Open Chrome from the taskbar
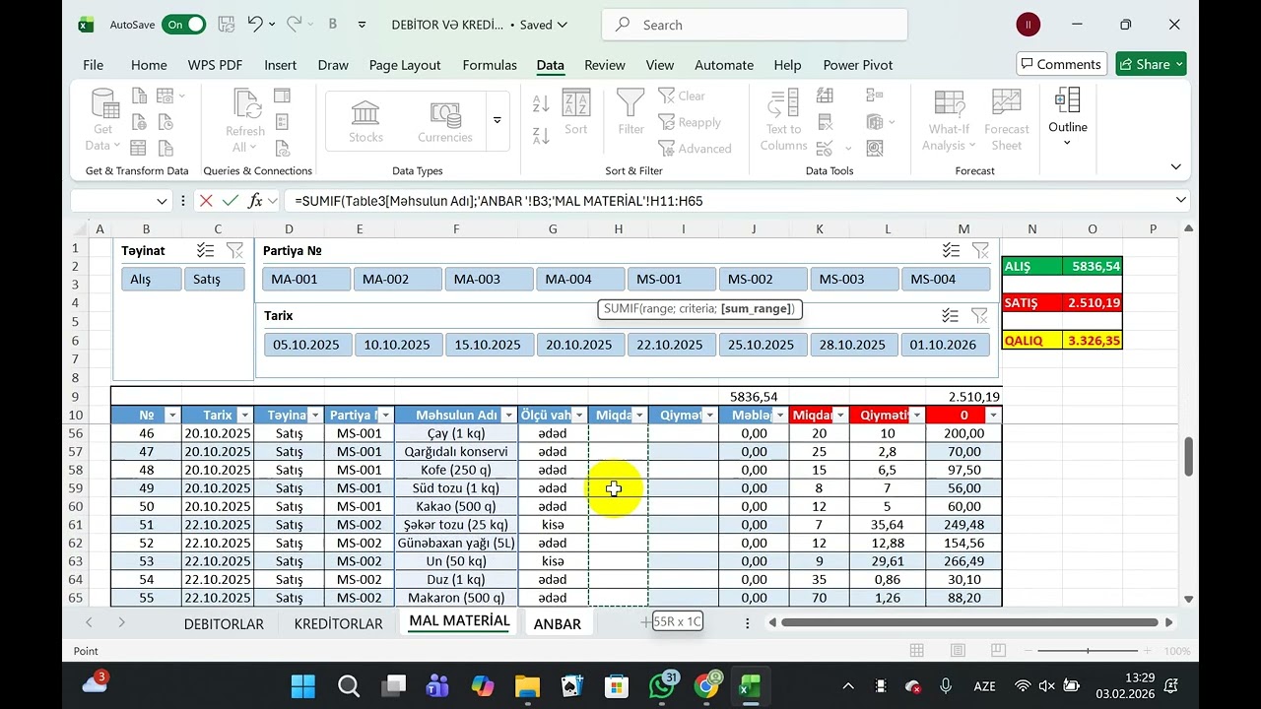 [x=706, y=685]
